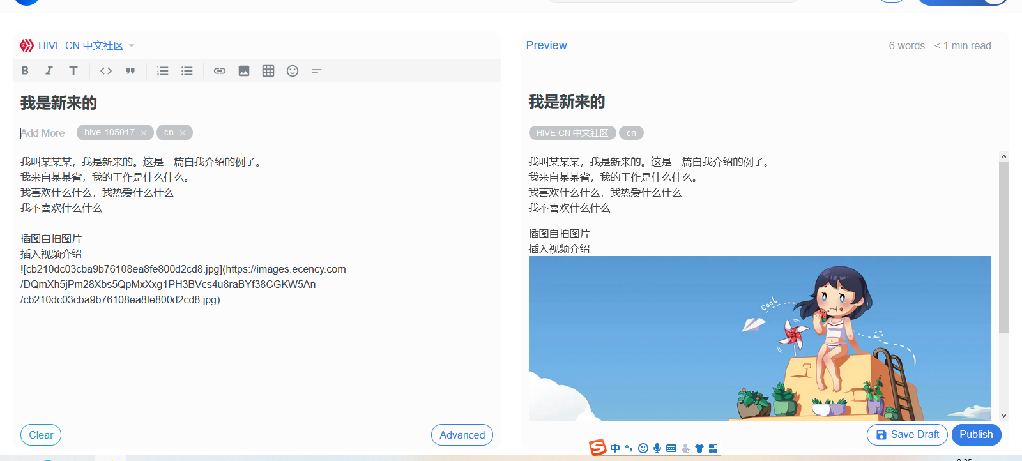This screenshot has width=1022, height=461.
Task: Open emoji picker in editor toolbar
Action: [x=293, y=71]
